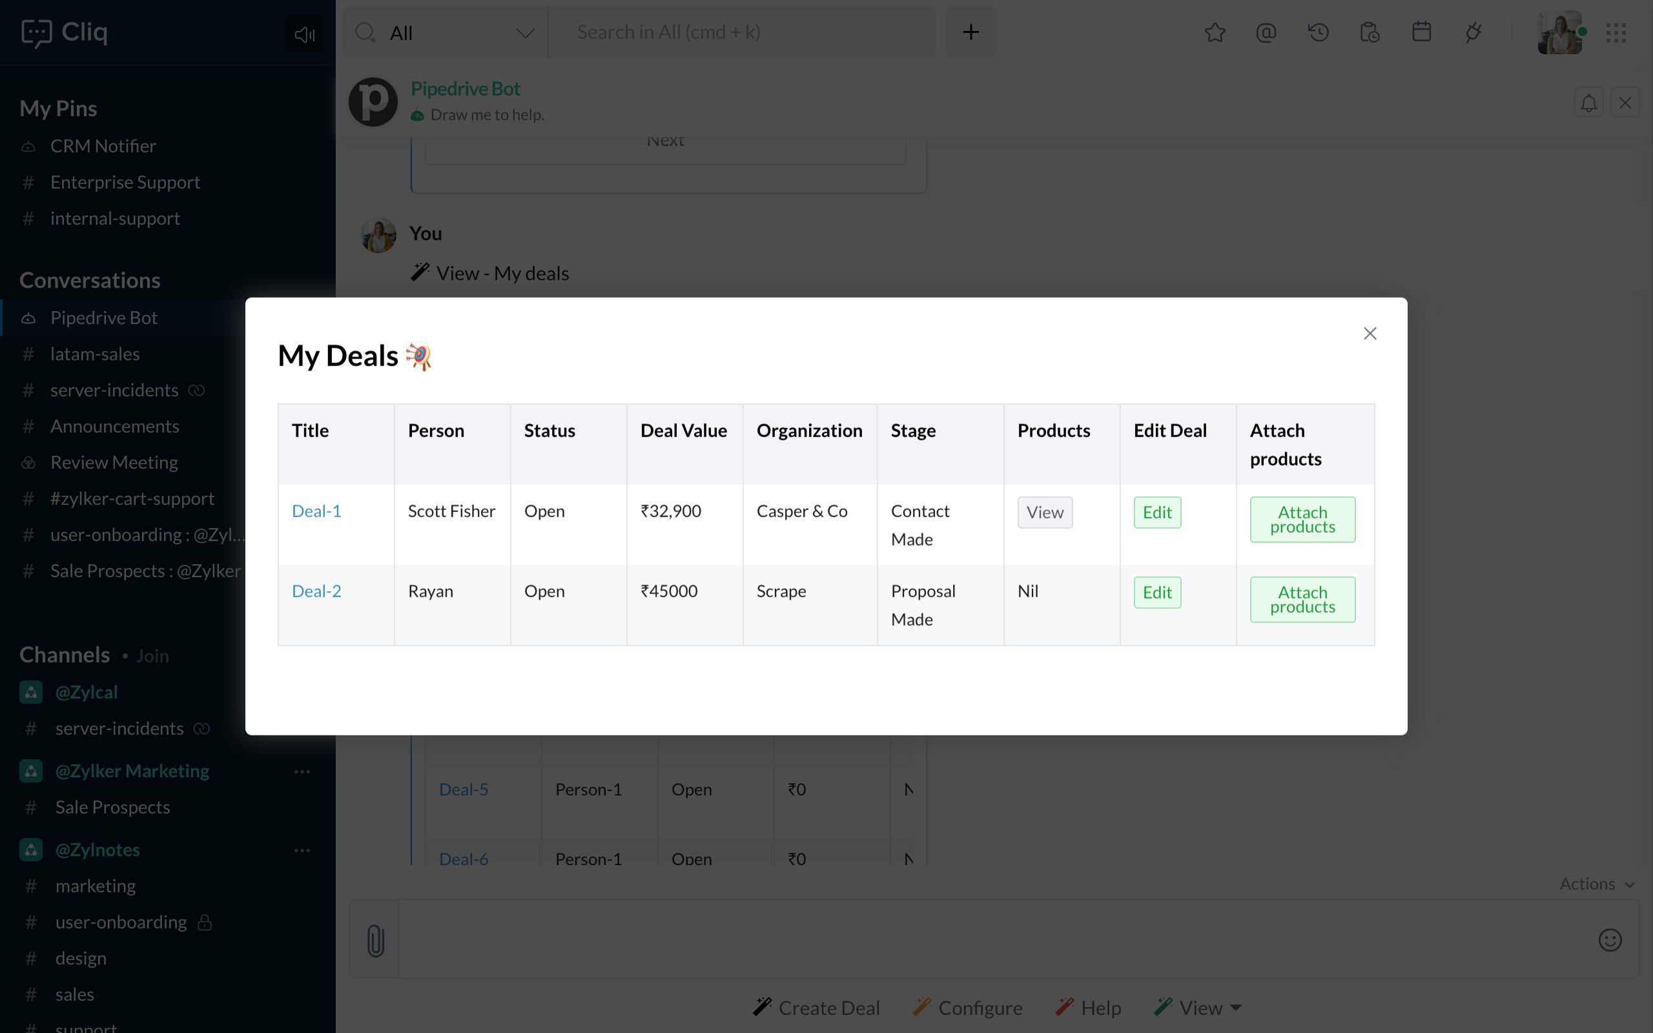The image size is (1653, 1033).
Task: Click the user profile avatar
Action: point(1560,32)
